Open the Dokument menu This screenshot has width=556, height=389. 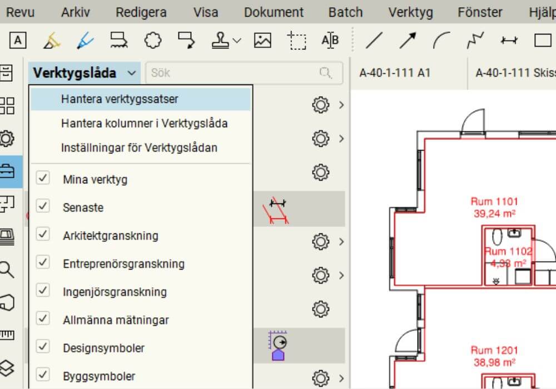coord(274,12)
